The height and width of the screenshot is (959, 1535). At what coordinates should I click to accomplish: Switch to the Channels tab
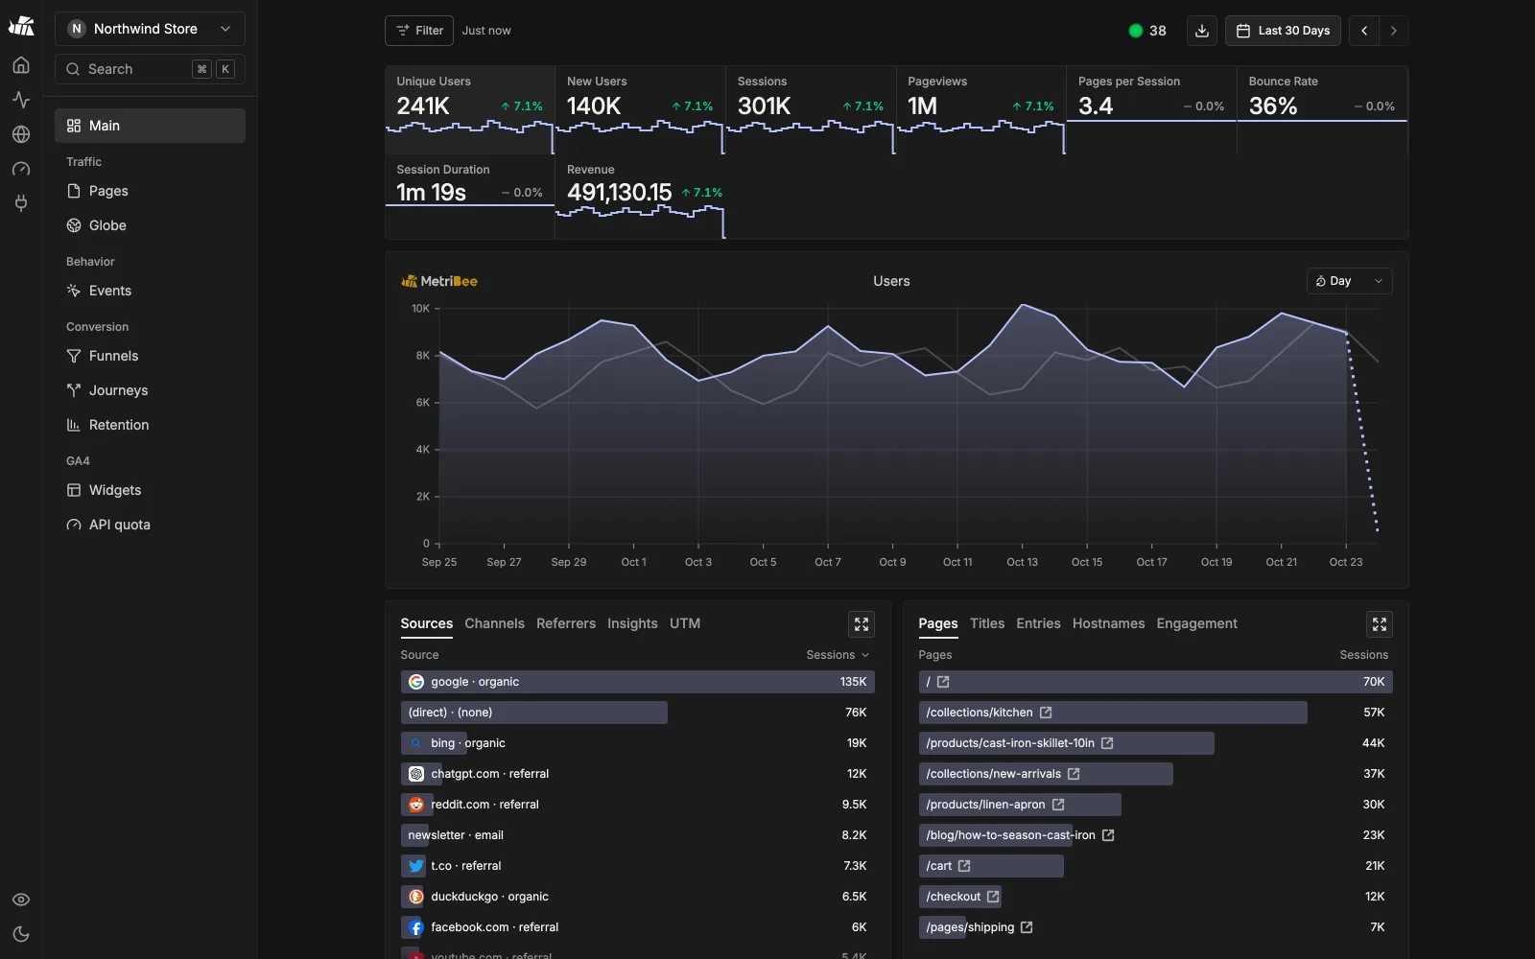(494, 623)
